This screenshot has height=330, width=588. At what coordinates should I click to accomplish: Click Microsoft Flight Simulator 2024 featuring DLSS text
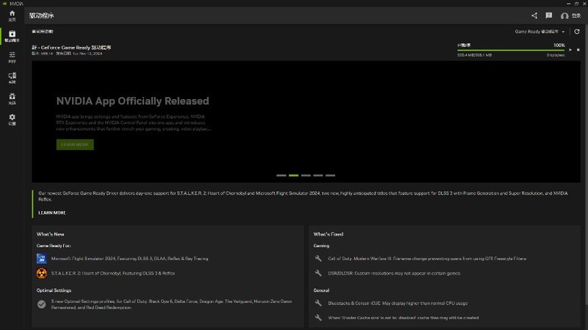[130, 259]
